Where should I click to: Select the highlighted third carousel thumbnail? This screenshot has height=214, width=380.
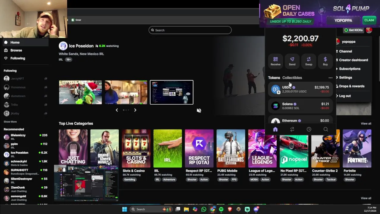(172, 92)
